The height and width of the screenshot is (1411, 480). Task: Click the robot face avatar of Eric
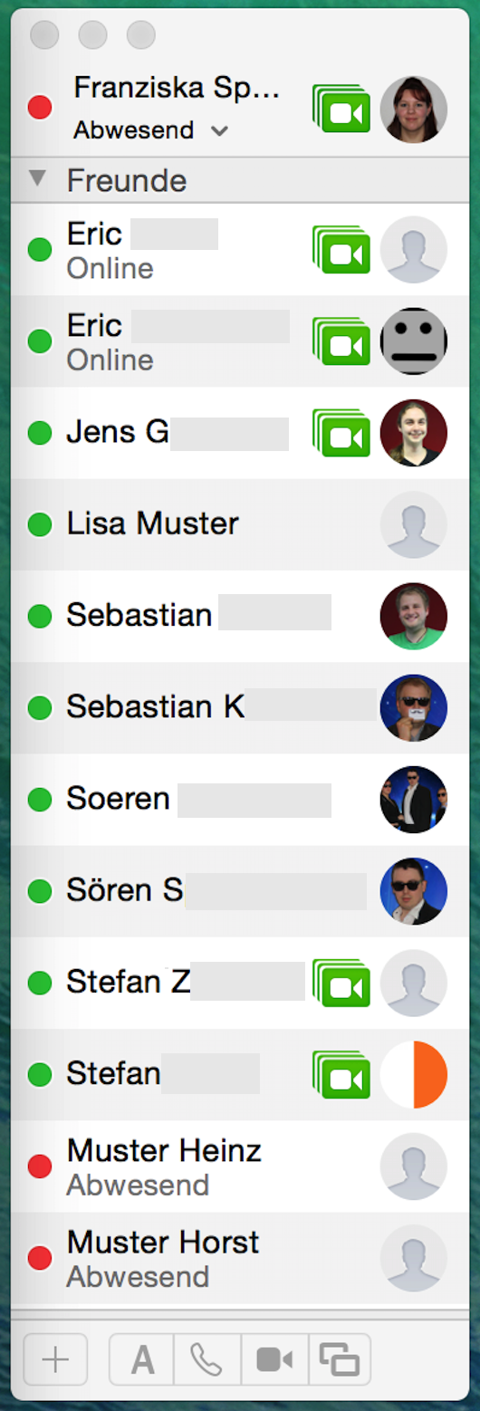point(414,341)
